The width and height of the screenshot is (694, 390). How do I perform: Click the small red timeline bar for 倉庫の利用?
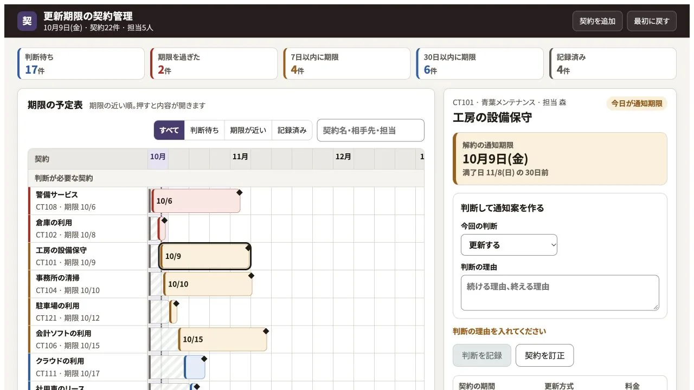(x=162, y=229)
